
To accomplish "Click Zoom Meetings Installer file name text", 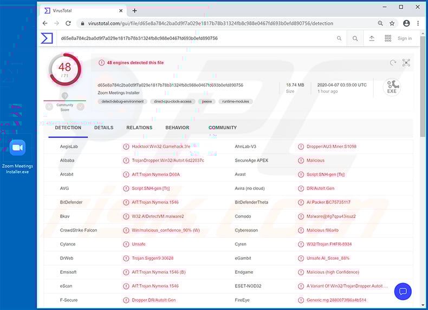I will [x=119, y=93].
